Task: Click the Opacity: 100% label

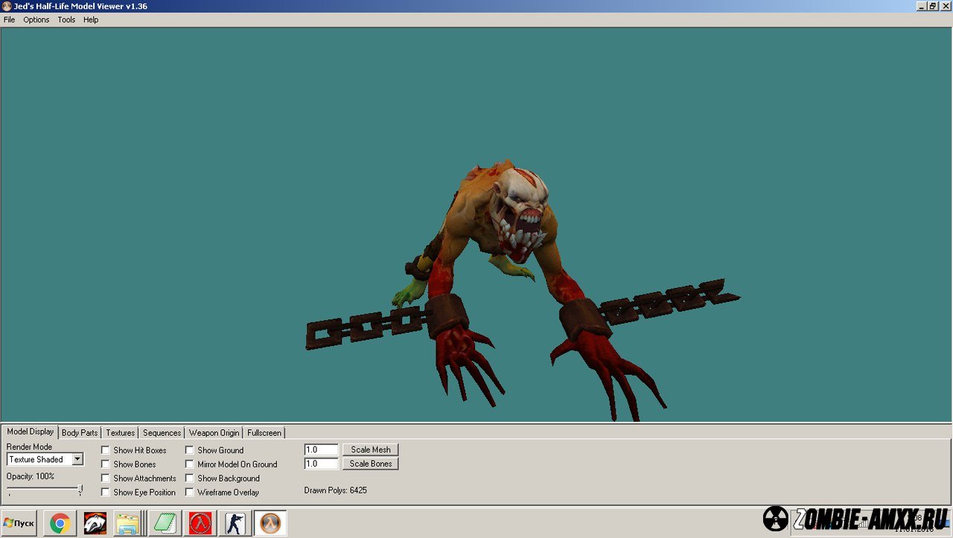Action: coord(31,476)
